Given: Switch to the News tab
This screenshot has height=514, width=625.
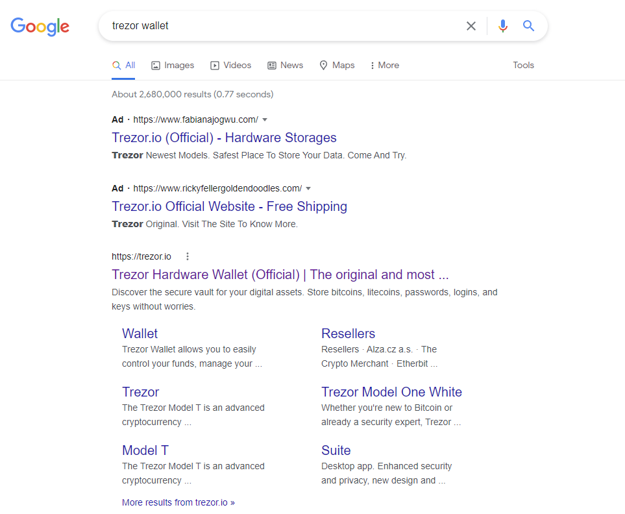Looking at the screenshot, I should pyautogui.click(x=286, y=66).
